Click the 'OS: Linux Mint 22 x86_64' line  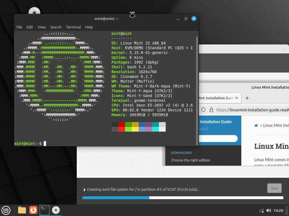click(x=138, y=43)
